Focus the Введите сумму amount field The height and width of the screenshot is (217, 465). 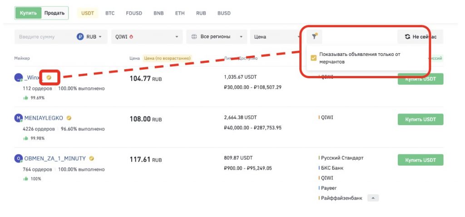point(44,37)
